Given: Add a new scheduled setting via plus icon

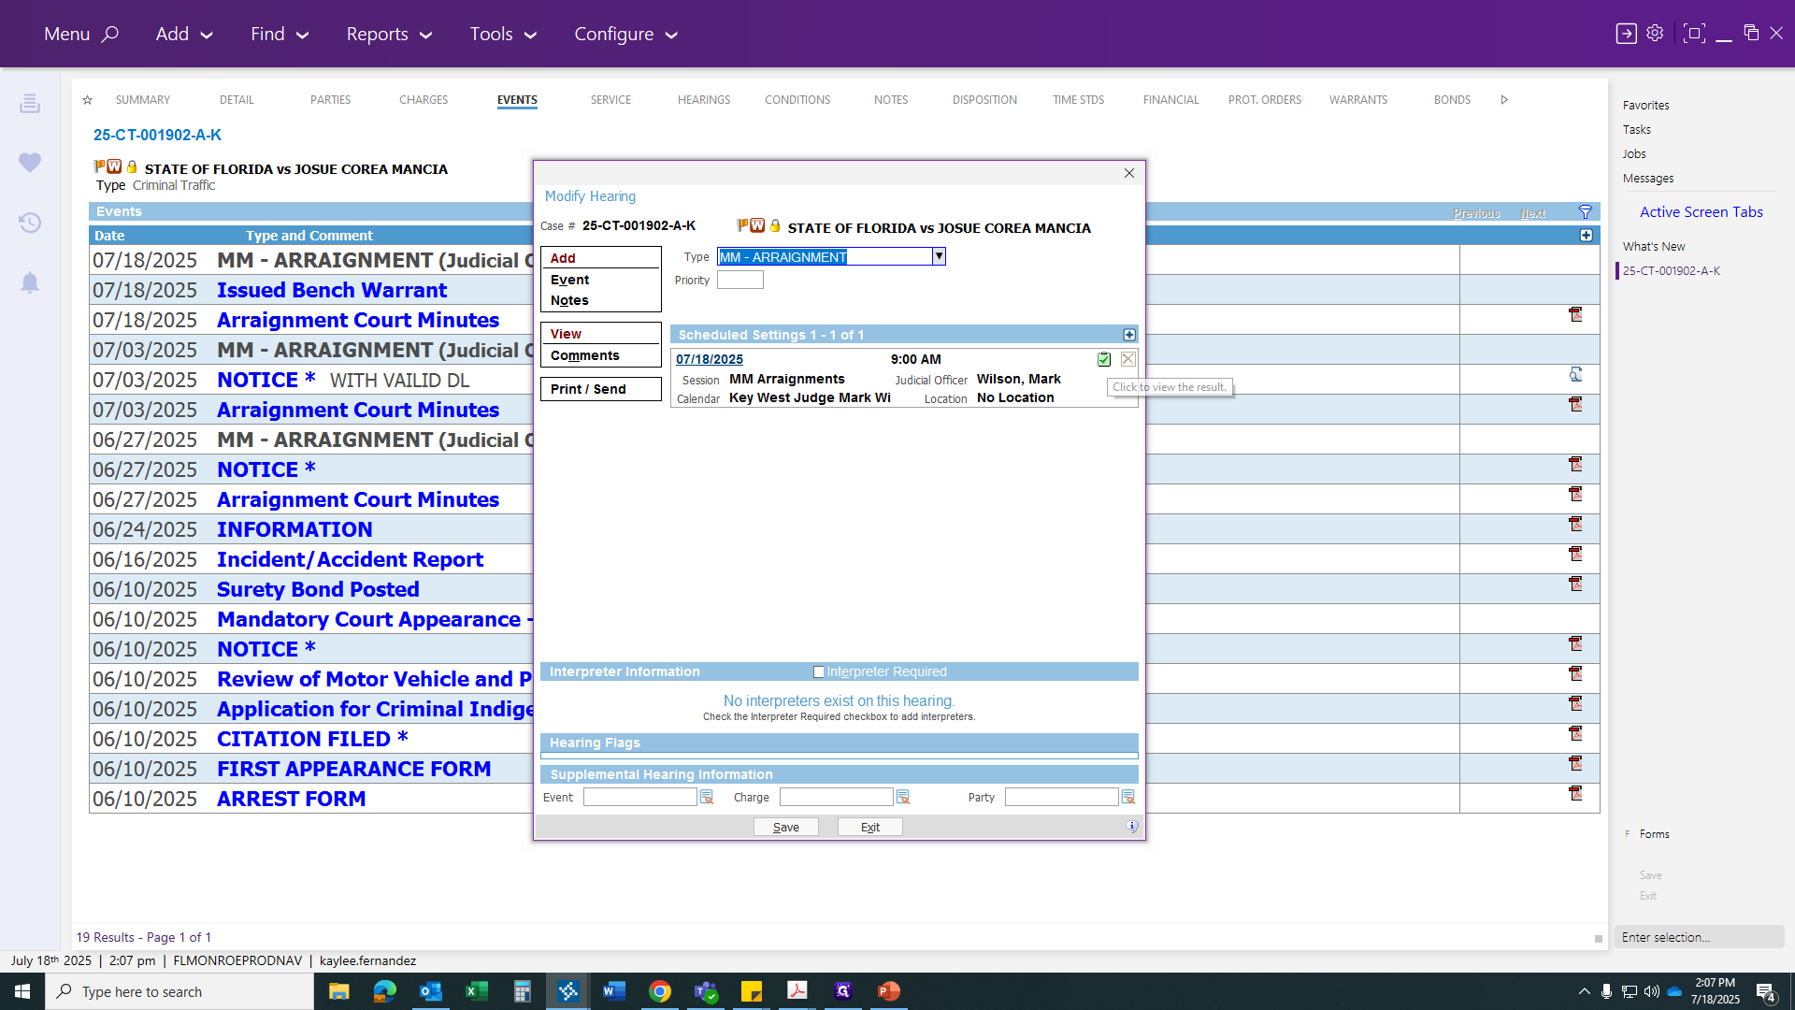Looking at the screenshot, I should 1129,335.
